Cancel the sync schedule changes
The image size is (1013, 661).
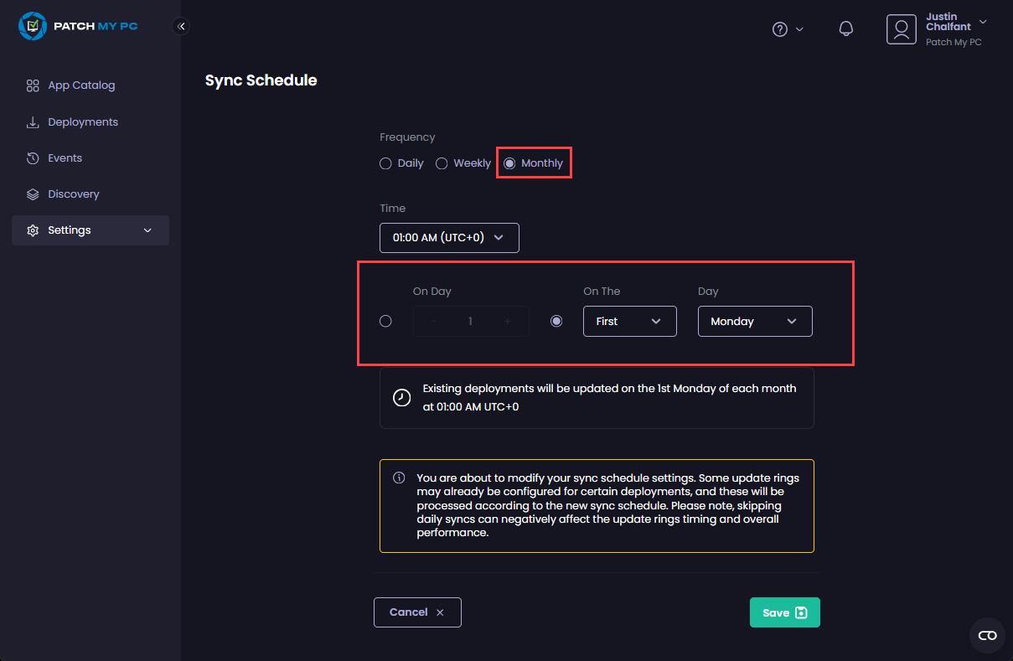pos(417,612)
